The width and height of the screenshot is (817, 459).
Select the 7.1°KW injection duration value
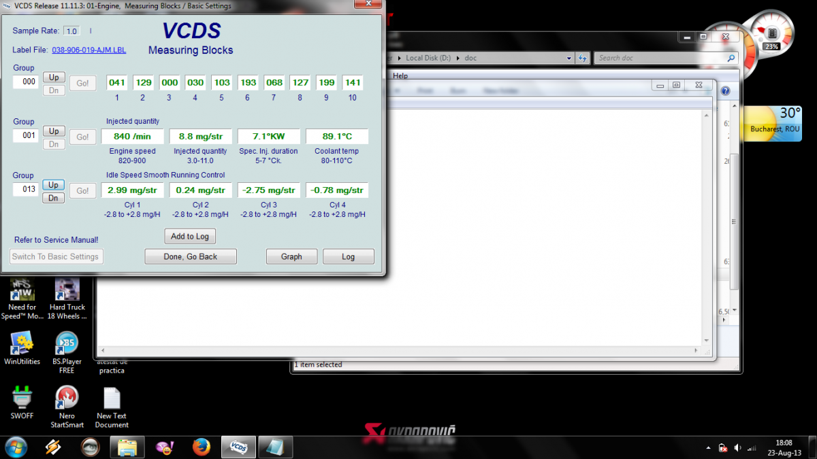(269, 137)
